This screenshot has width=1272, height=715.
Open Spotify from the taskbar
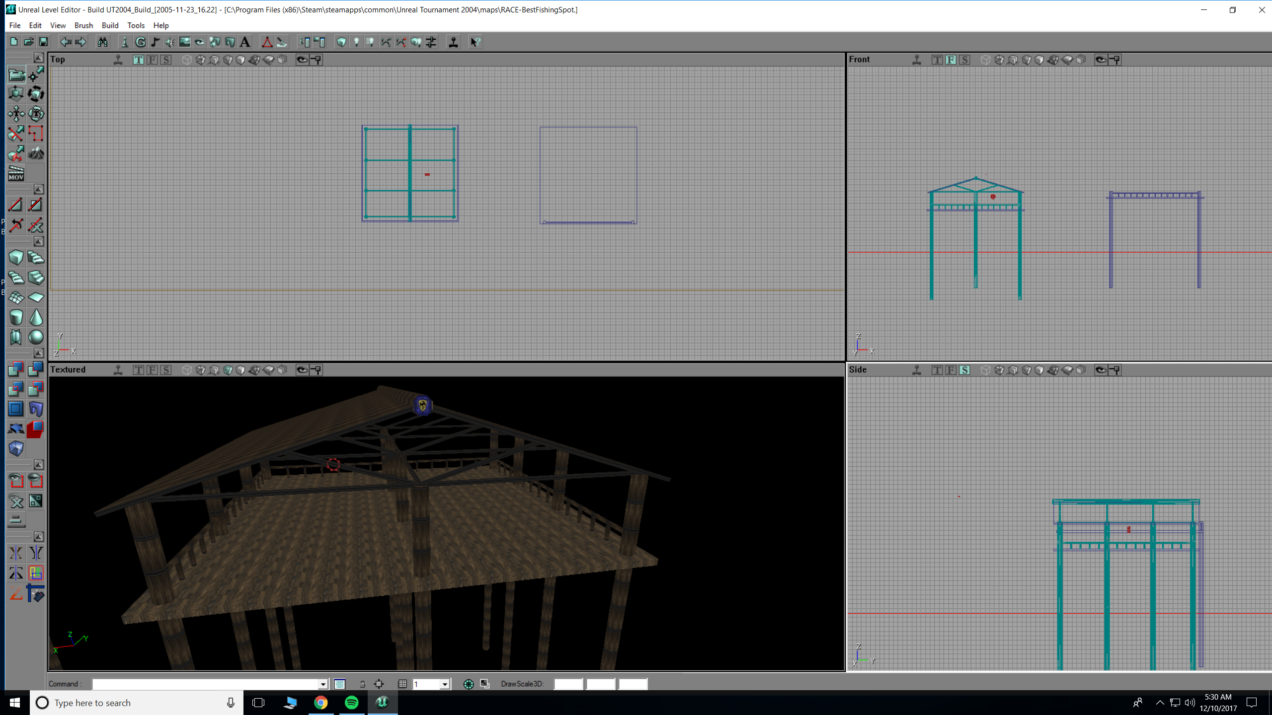click(351, 703)
